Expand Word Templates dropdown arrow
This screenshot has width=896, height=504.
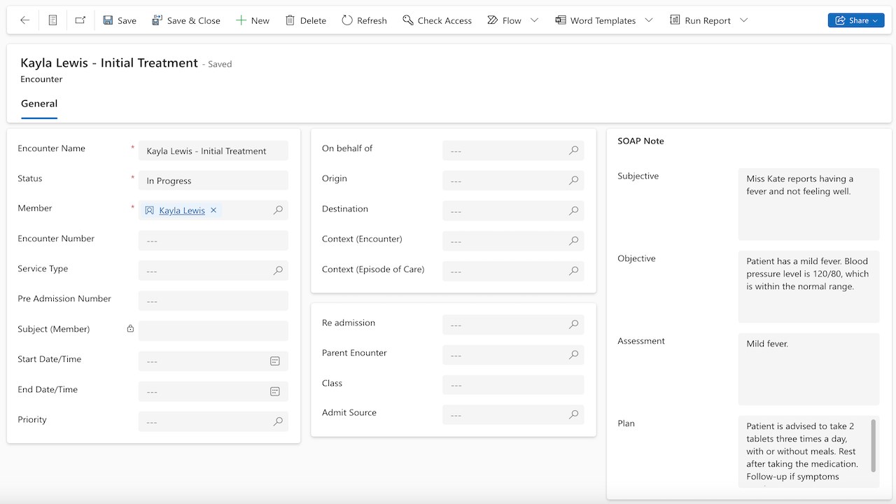pos(648,20)
